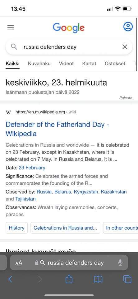This screenshot has width=138, height=299.
Task: Open the Google hamburger menu
Action: [11, 27]
